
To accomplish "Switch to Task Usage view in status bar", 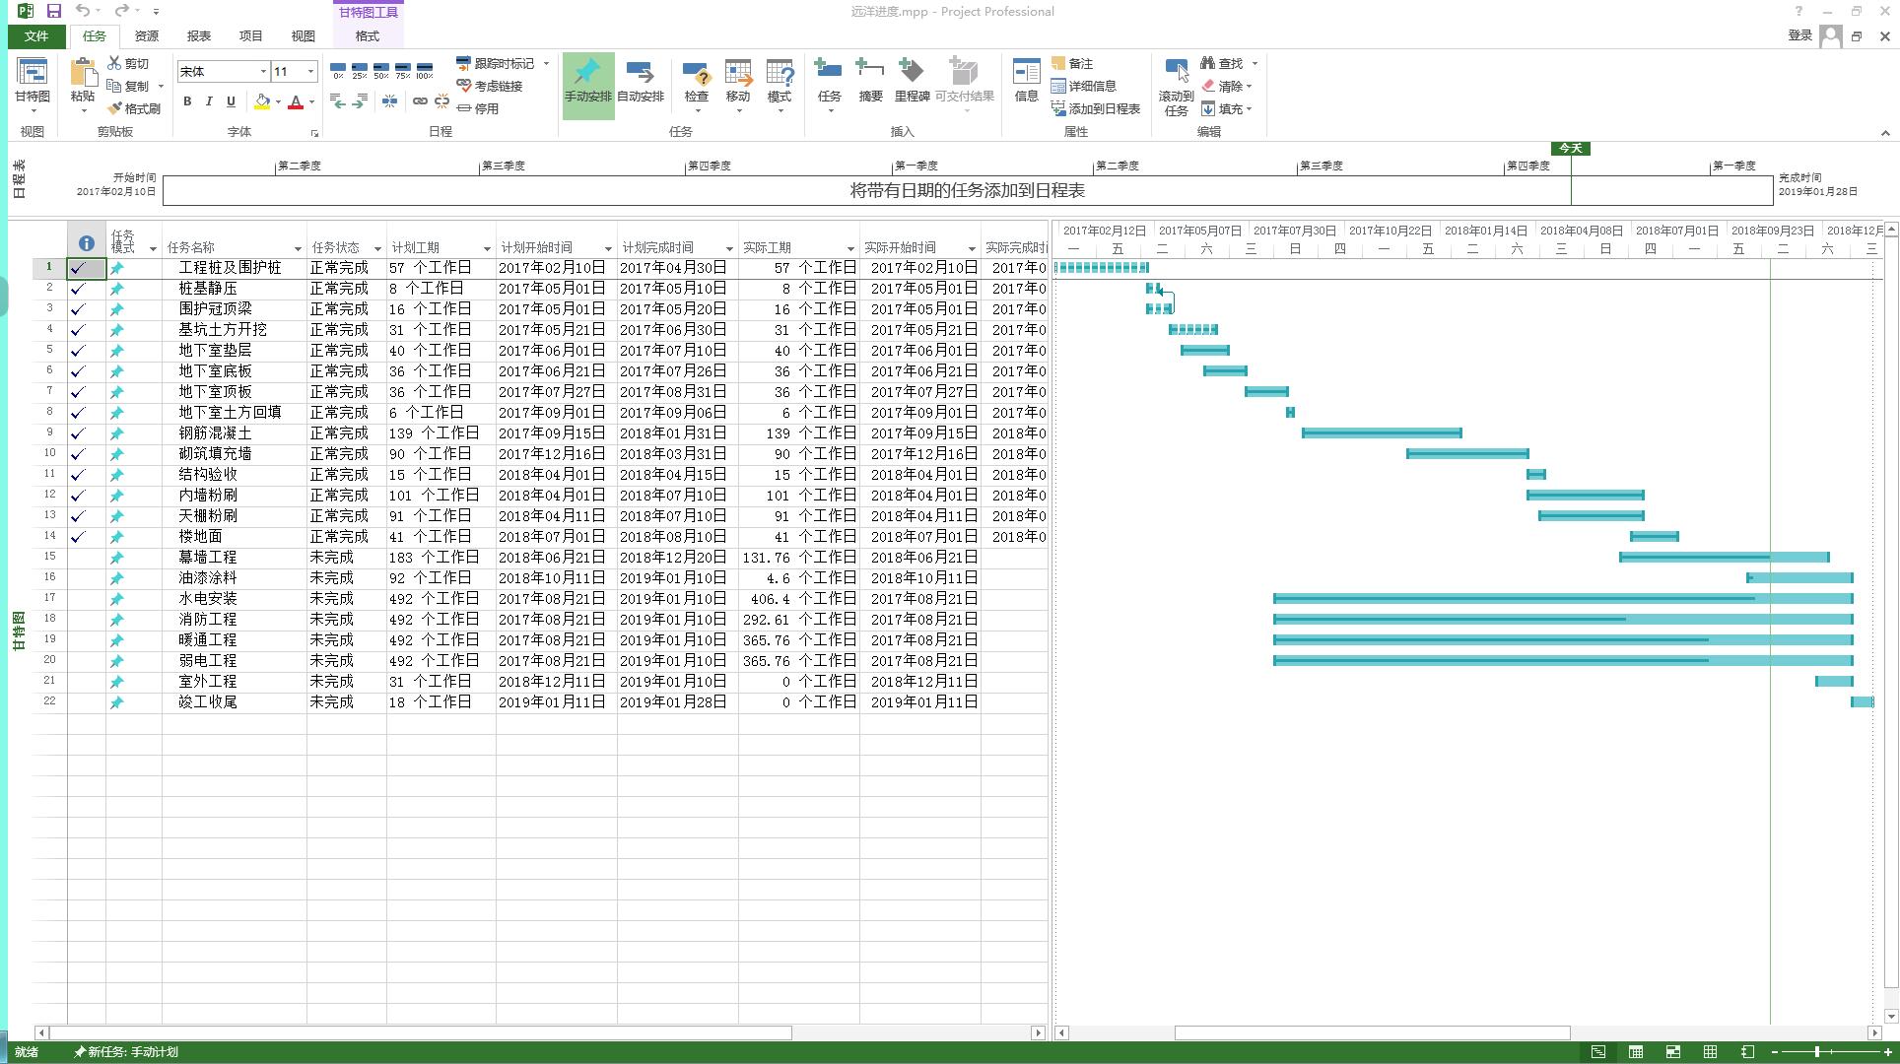I will [x=1635, y=1052].
